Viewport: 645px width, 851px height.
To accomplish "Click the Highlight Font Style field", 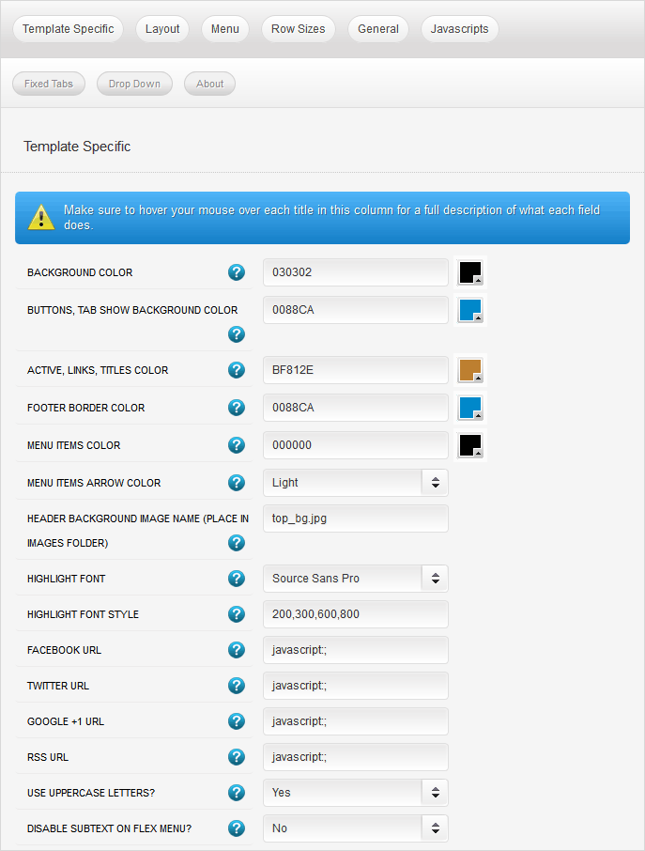I will coord(356,614).
